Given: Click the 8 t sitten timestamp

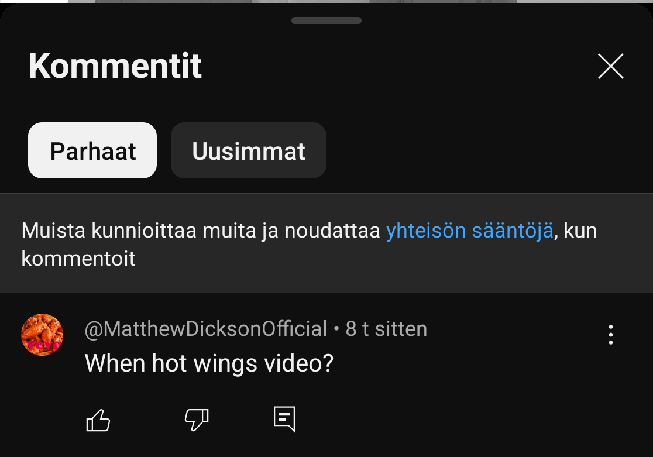Looking at the screenshot, I should tap(386, 329).
